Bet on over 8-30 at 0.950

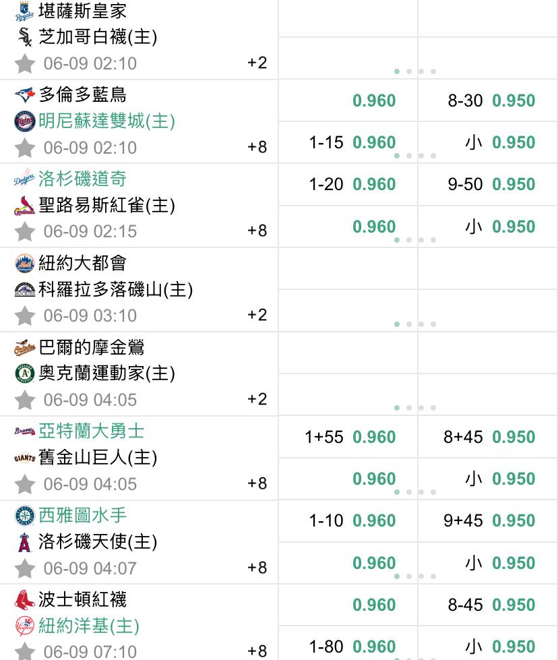click(x=491, y=100)
